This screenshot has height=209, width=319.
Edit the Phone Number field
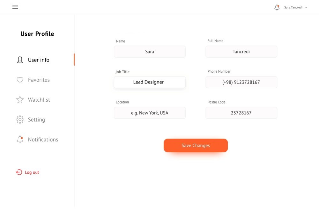(241, 82)
